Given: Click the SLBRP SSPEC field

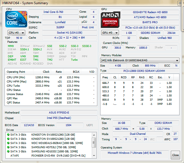Looking at the screenshot, I should 60,27.
